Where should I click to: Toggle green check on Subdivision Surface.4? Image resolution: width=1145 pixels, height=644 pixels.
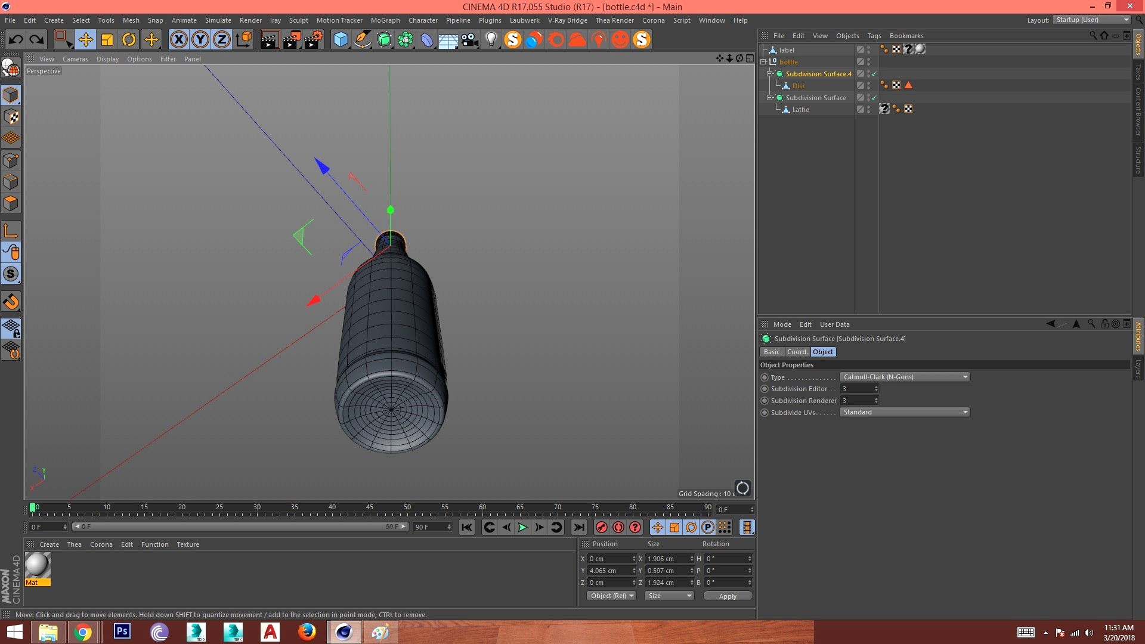(874, 74)
